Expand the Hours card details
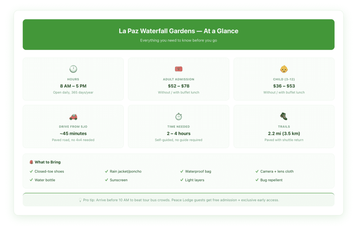Screen dimensions: 358x226 pos(73,79)
